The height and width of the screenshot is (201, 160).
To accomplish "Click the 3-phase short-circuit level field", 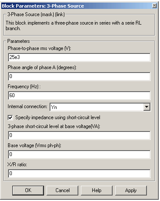I will pos(79,135).
